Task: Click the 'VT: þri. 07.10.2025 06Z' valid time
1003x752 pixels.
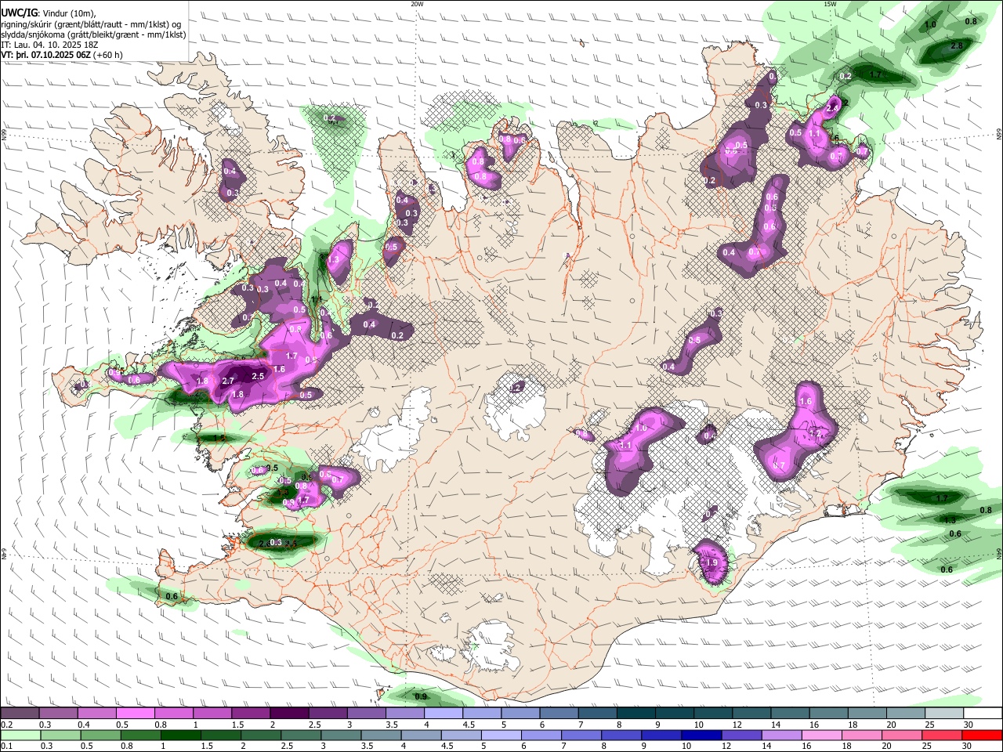Action: point(46,55)
